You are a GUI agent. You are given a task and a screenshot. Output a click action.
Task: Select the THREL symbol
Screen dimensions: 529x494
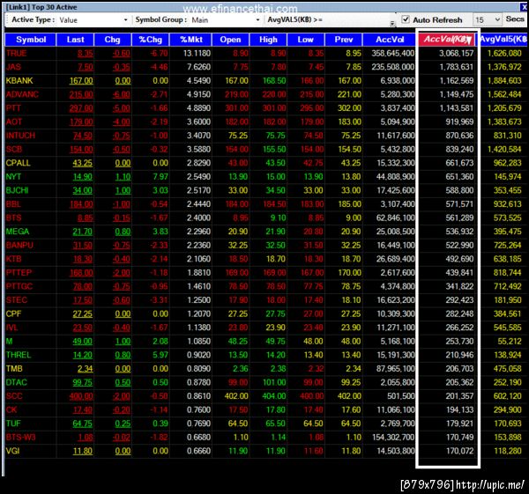pos(19,355)
